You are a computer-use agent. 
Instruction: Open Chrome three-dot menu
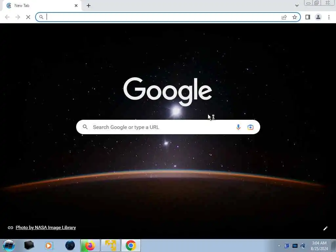coord(329,17)
